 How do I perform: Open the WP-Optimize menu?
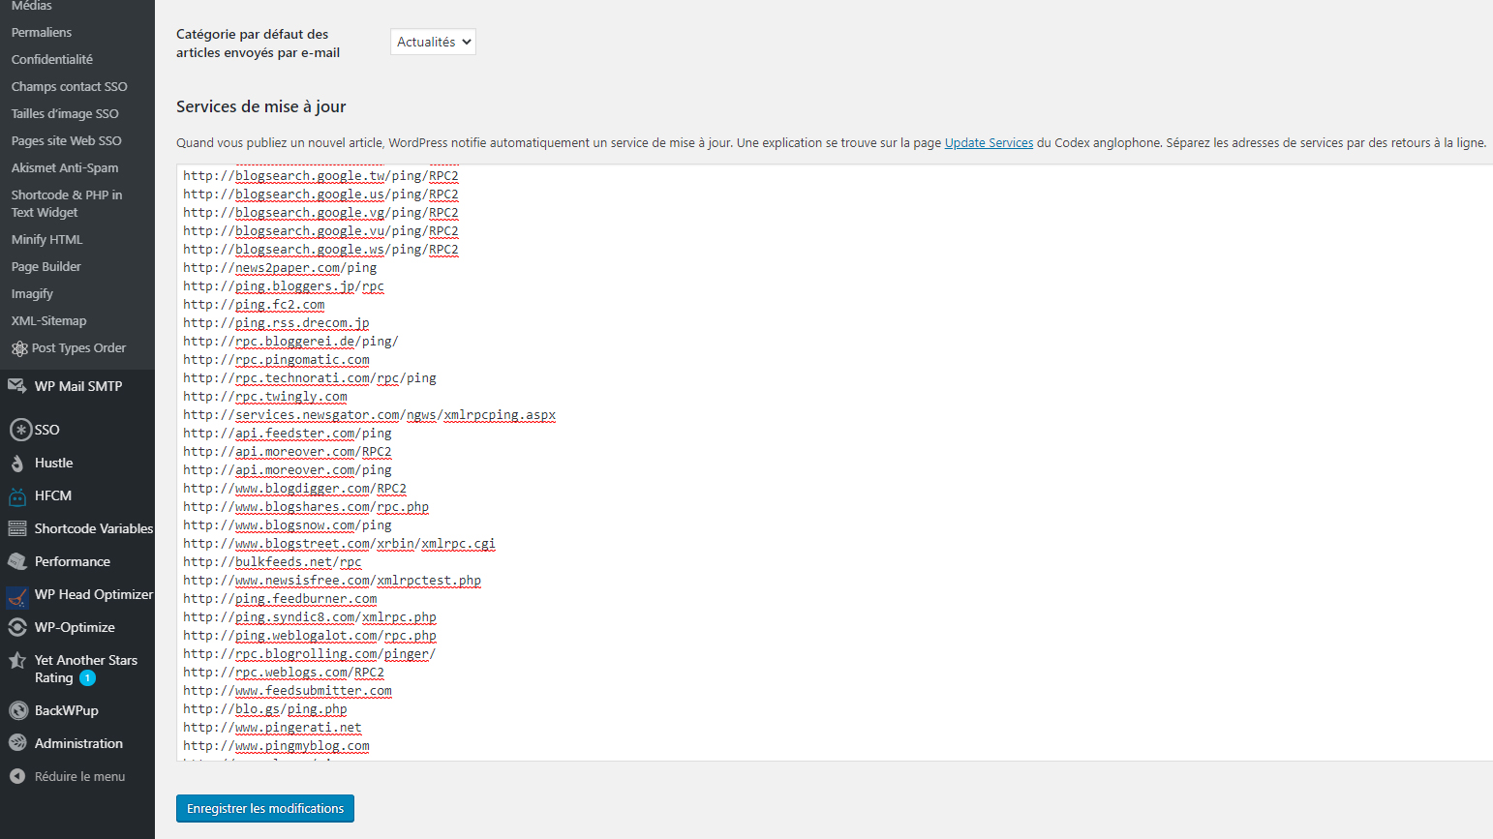[75, 627]
